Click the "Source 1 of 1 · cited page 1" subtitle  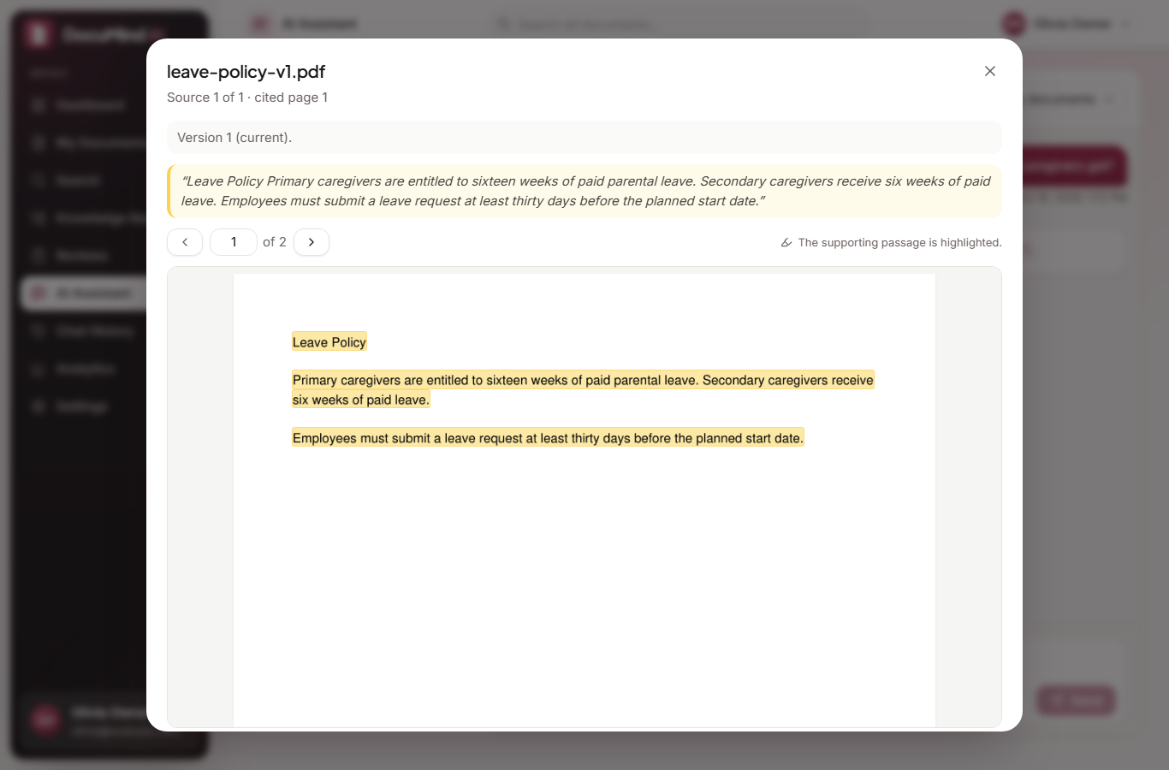click(x=247, y=98)
